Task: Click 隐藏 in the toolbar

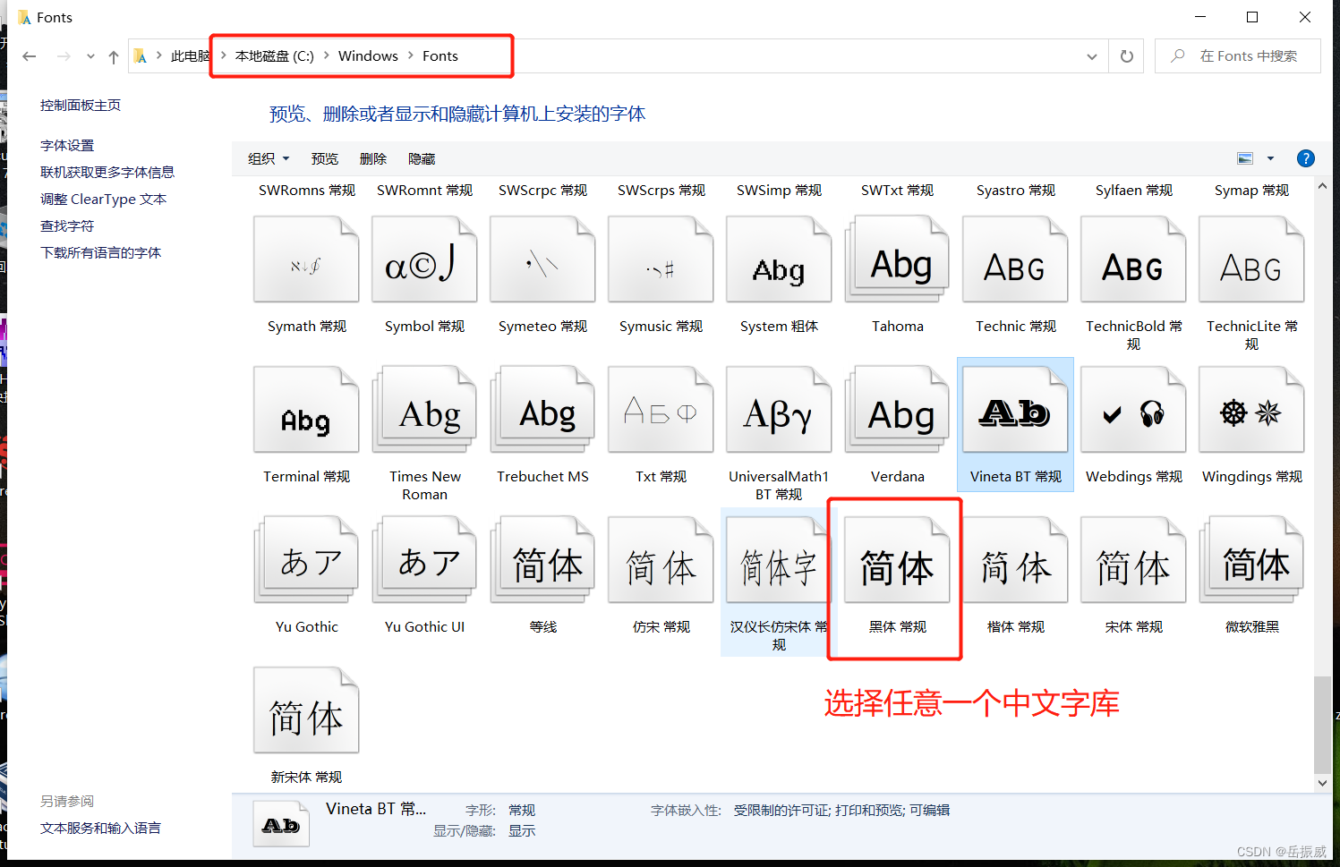Action: pos(421,158)
